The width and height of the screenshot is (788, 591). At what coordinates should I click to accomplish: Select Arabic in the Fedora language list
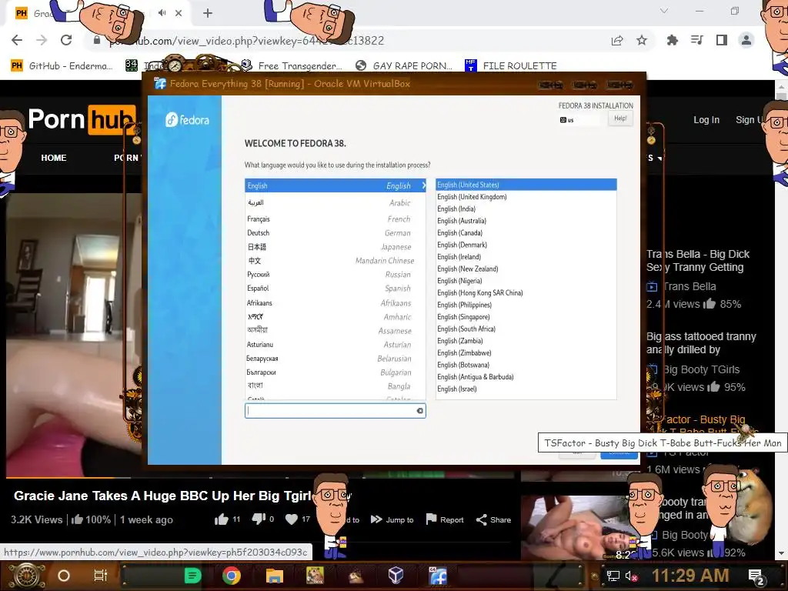(336, 202)
